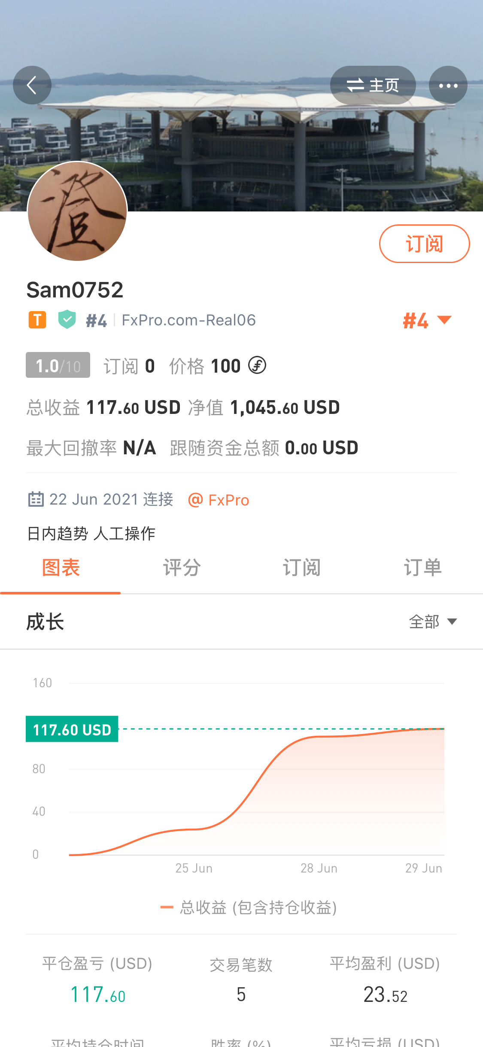Tap the currency coin icon beside price 100
This screenshot has height=1047, width=483.
257,366
